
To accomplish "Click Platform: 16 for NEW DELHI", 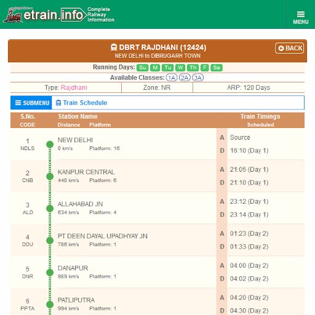I will [105, 148].
